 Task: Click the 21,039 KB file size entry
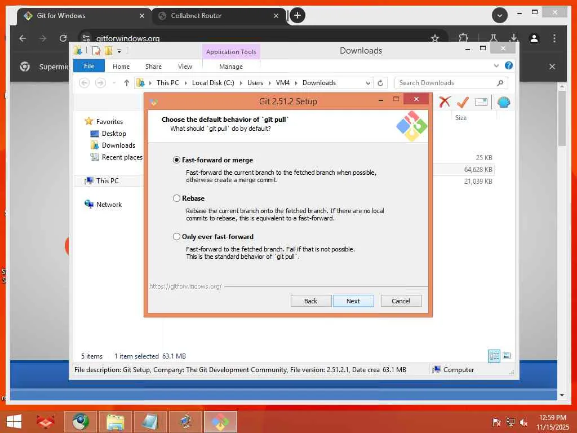(x=478, y=181)
